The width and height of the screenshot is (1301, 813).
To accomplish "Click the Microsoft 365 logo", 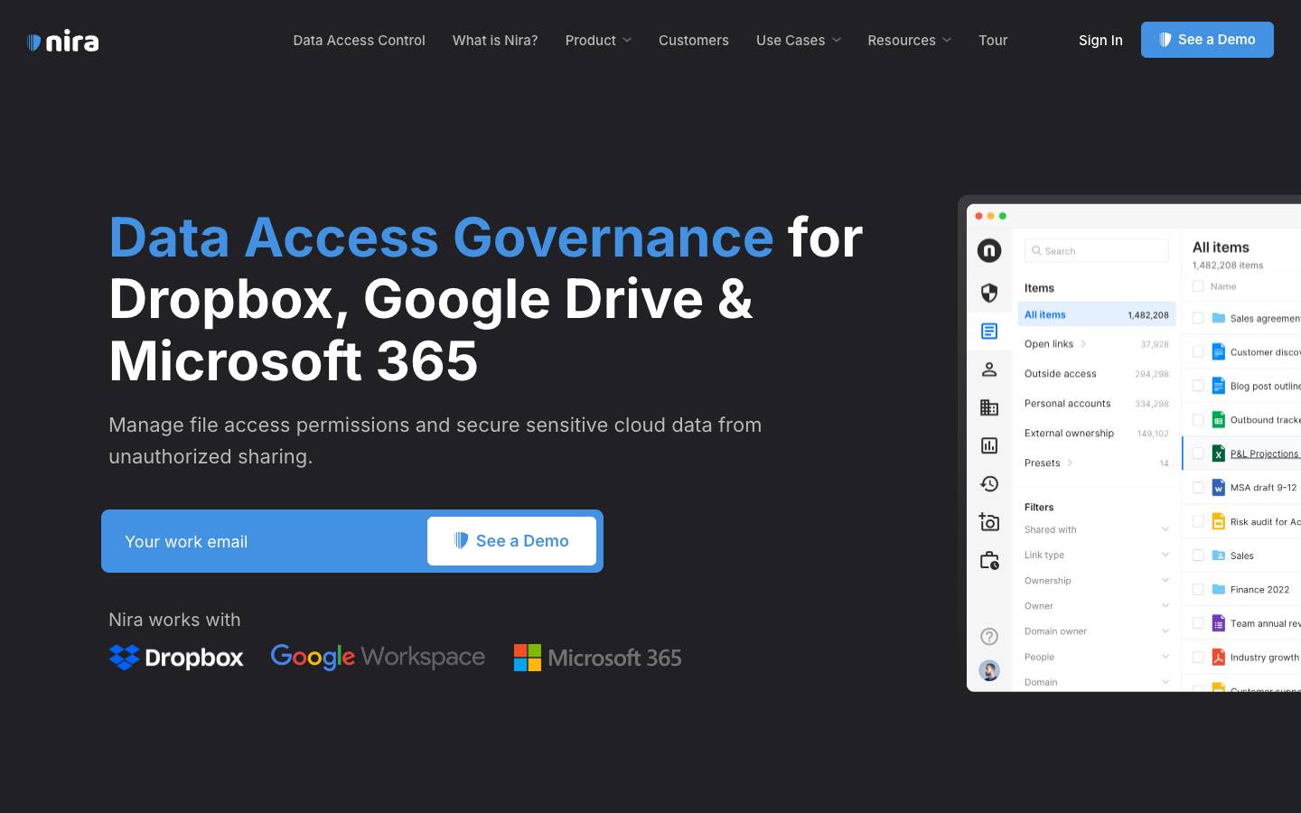I will pyautogui.click(x=597, y=658).
